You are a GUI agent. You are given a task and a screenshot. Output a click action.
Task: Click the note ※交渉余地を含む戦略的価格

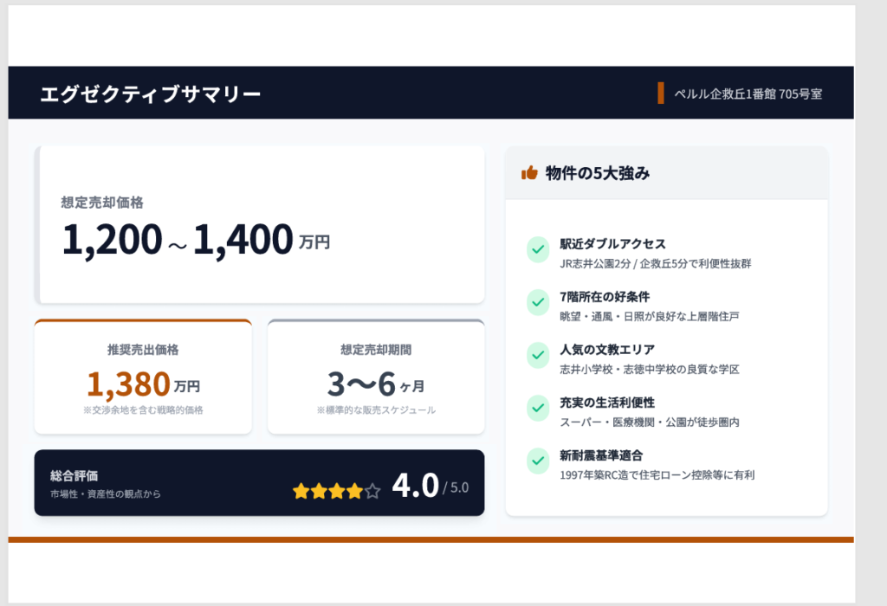(143, 410)
